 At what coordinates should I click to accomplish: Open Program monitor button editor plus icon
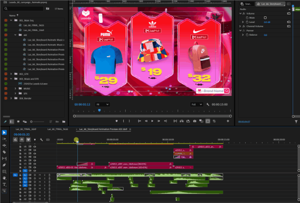(x=228, y=121)
